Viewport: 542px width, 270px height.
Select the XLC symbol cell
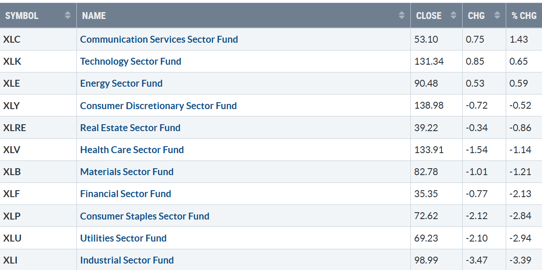pos(38,39)
